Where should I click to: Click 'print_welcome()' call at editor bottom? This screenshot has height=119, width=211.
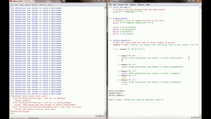pyautogui.click(x=117, y=91)
